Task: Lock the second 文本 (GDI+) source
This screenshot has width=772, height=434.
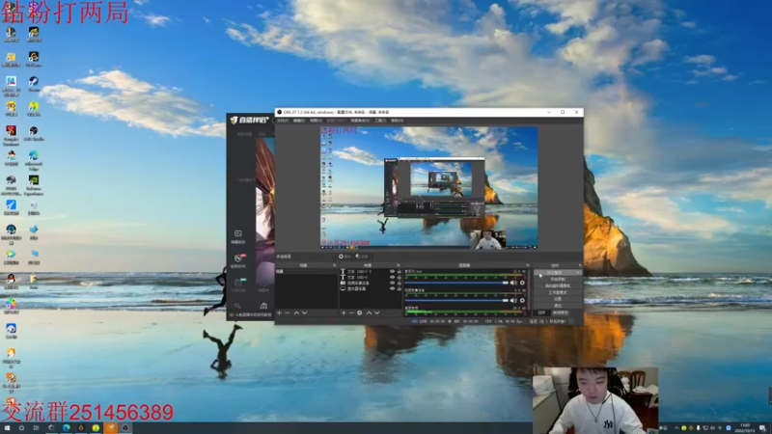Action: (x=399, y=277)
